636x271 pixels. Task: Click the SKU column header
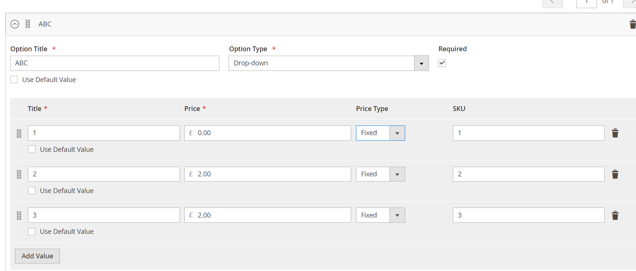click(459, 109)
